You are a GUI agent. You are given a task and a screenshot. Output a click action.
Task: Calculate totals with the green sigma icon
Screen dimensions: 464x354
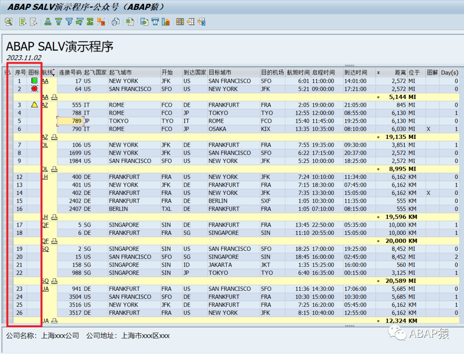[90, 22]
